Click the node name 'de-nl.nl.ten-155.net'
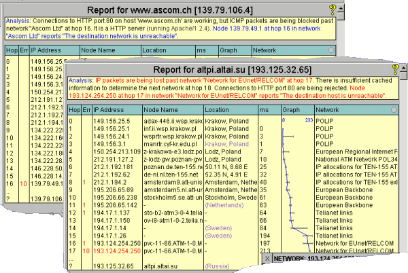408x273 pixels. tap(171, 175)
